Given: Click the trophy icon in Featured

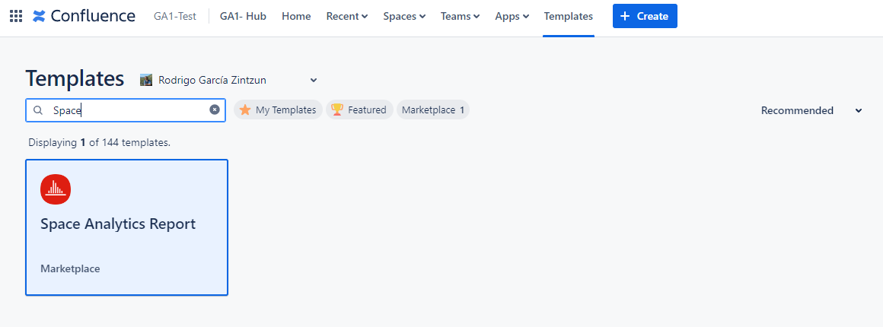Looking at the screenshot, I should point(337,110).
